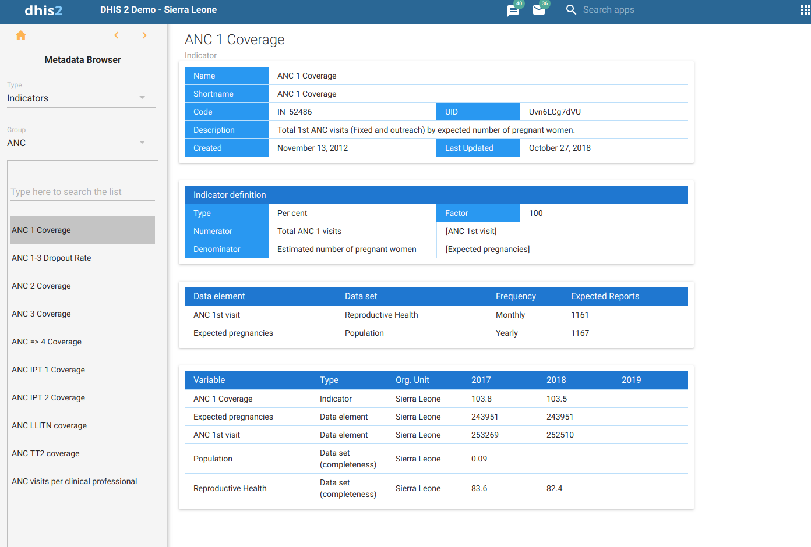Viewport: 811px width, 547px height.
Task: Click the 2018 column header
Action: 556,380
